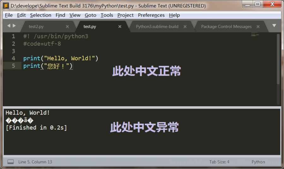Click the editor vertical scrollbar
This screenshot has height=169, width=284.
pyautogui.click(x=278, y=59)
